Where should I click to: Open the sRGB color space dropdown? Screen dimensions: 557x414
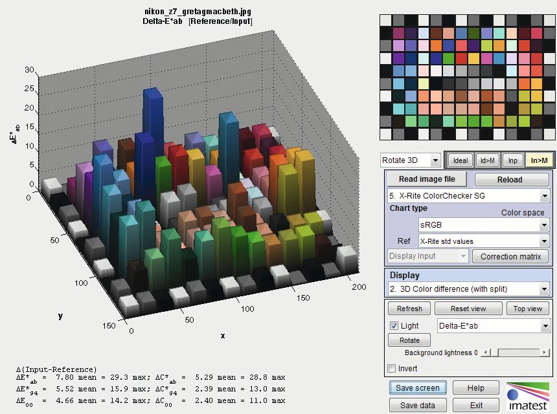pos(483,224)
